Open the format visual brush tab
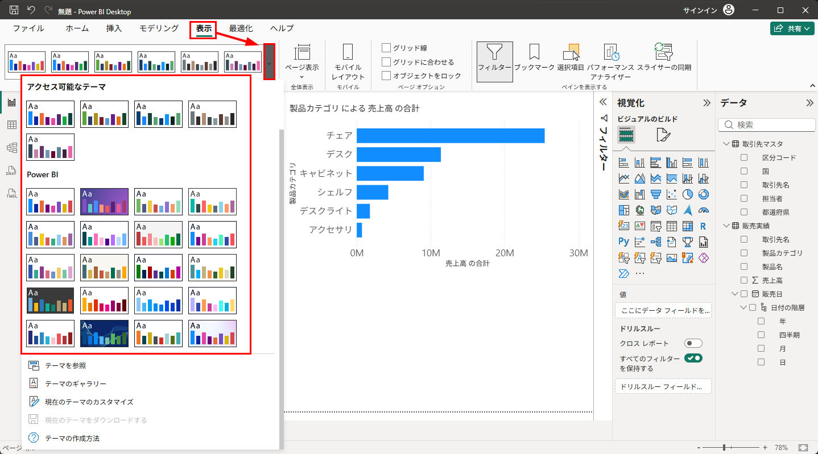 (x=663, y=135)
